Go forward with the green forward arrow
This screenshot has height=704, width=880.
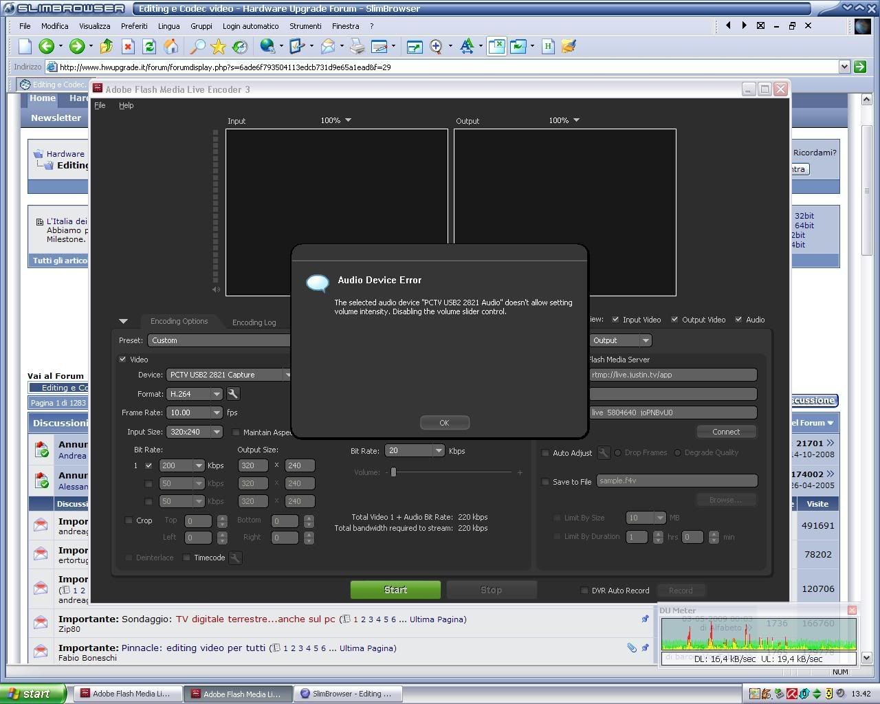tap(77, 46)
